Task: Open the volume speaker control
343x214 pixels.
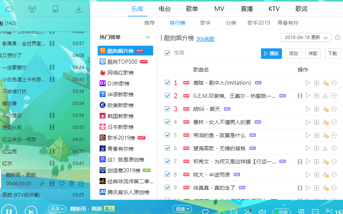Action: pyautogui.click(x=262, y=212)
